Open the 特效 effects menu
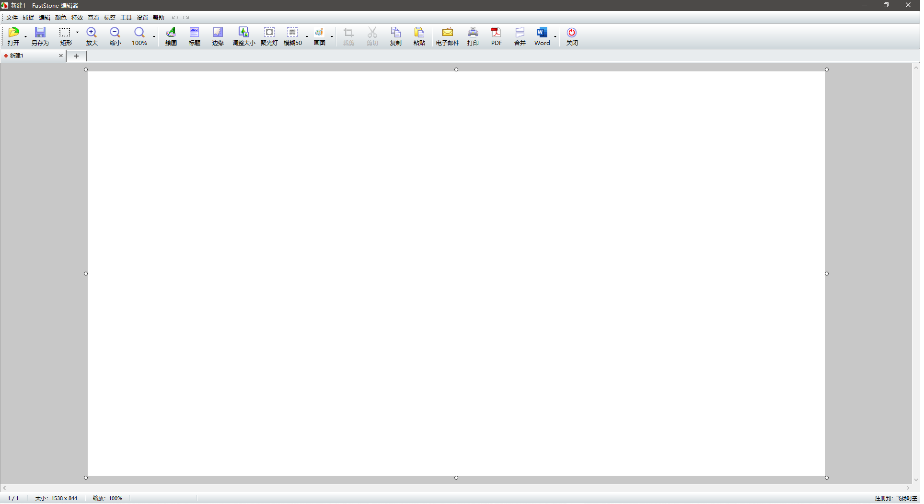The width and height of the screenshot is (924, 504). (77, 18)
